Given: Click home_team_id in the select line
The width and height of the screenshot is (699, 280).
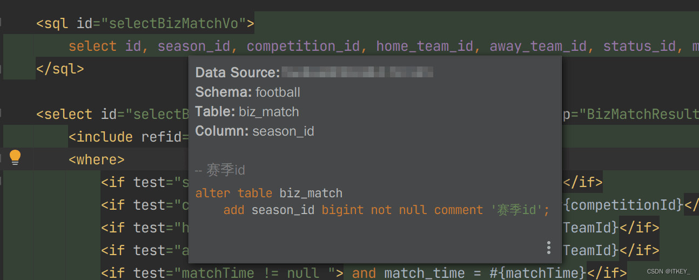Looking at the screenshot, I should tap(425, 46).
